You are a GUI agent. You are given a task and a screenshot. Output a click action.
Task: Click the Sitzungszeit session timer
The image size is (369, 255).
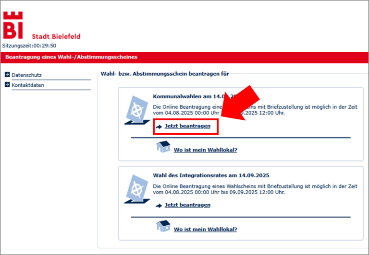pyautogui.click(x=29, y=46)
